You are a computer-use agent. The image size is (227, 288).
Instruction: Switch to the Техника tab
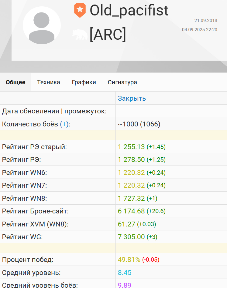click(x=49, y=82)
